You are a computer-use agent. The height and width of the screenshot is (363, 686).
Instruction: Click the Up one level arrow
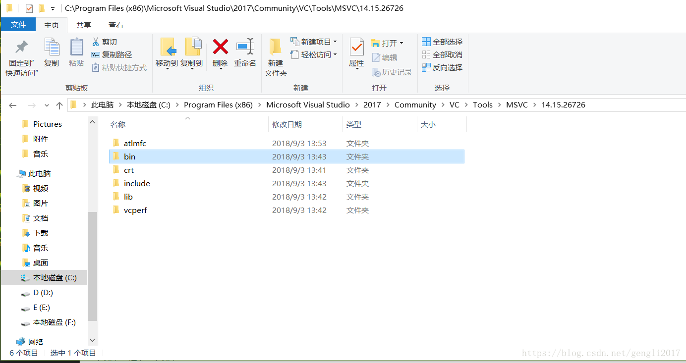pos(59,105)
